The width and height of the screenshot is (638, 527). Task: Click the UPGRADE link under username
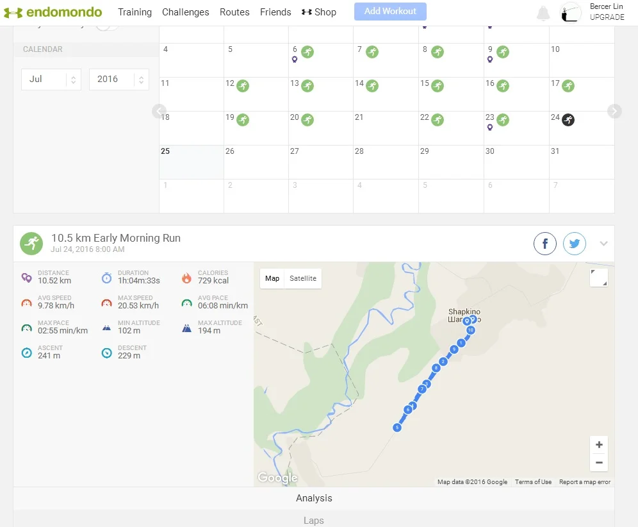[607, 17]
